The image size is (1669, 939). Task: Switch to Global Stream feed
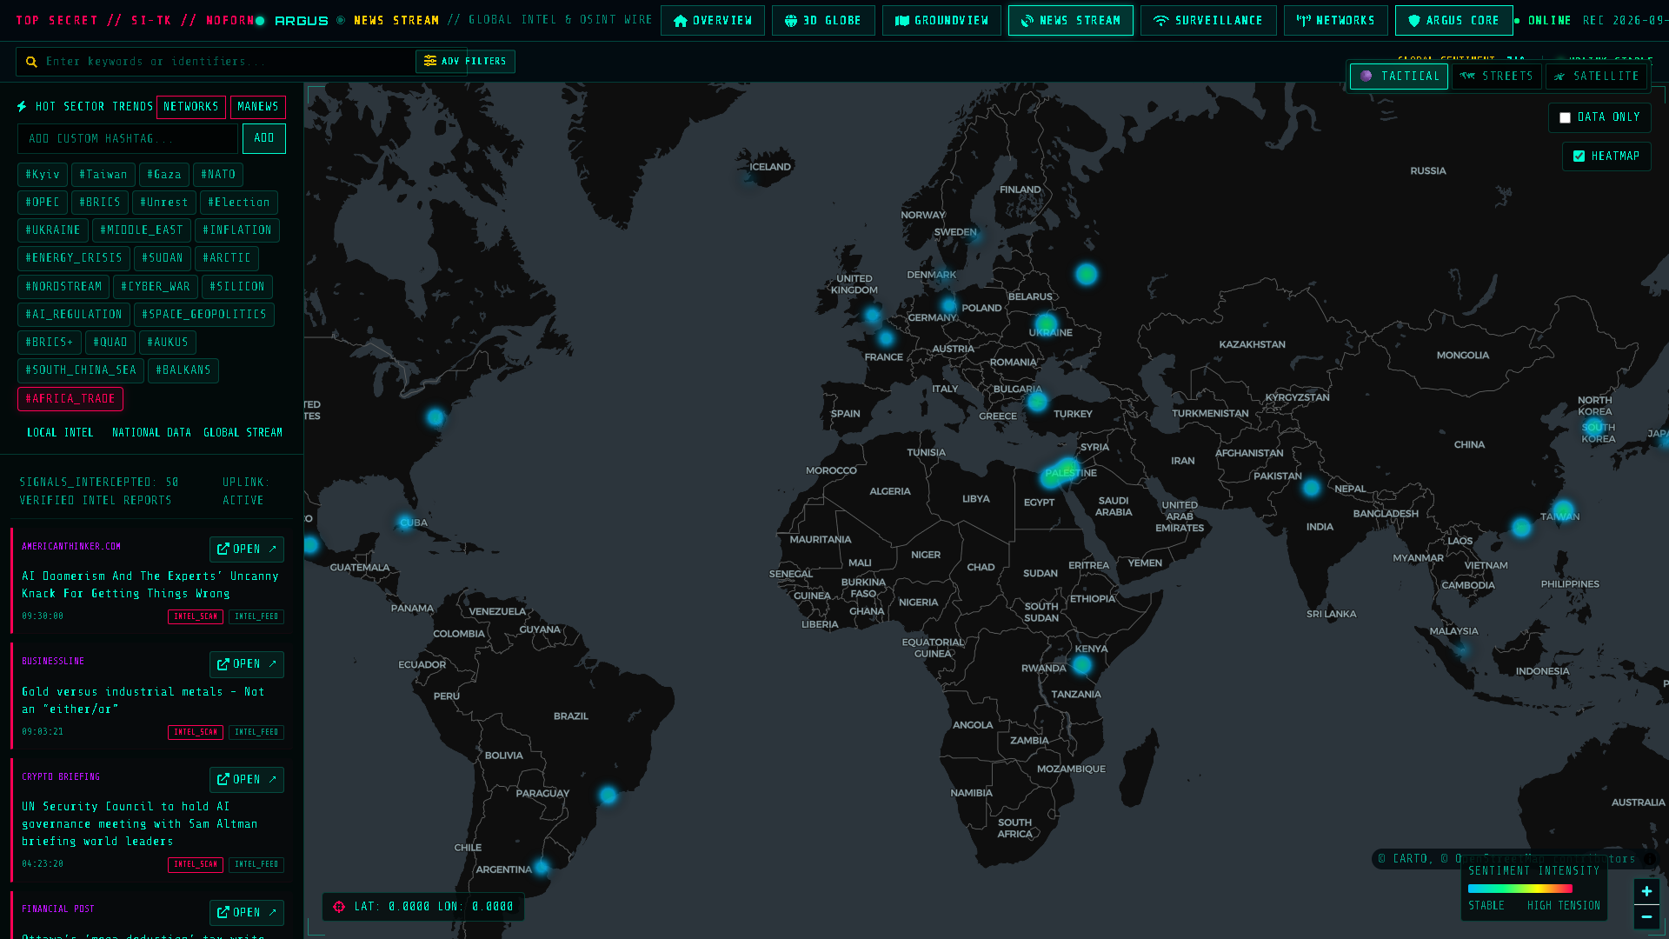point(243,433)
